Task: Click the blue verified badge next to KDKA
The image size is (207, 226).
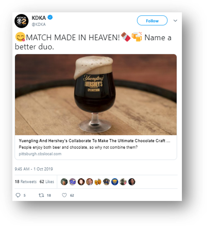Action: point(50,17)
